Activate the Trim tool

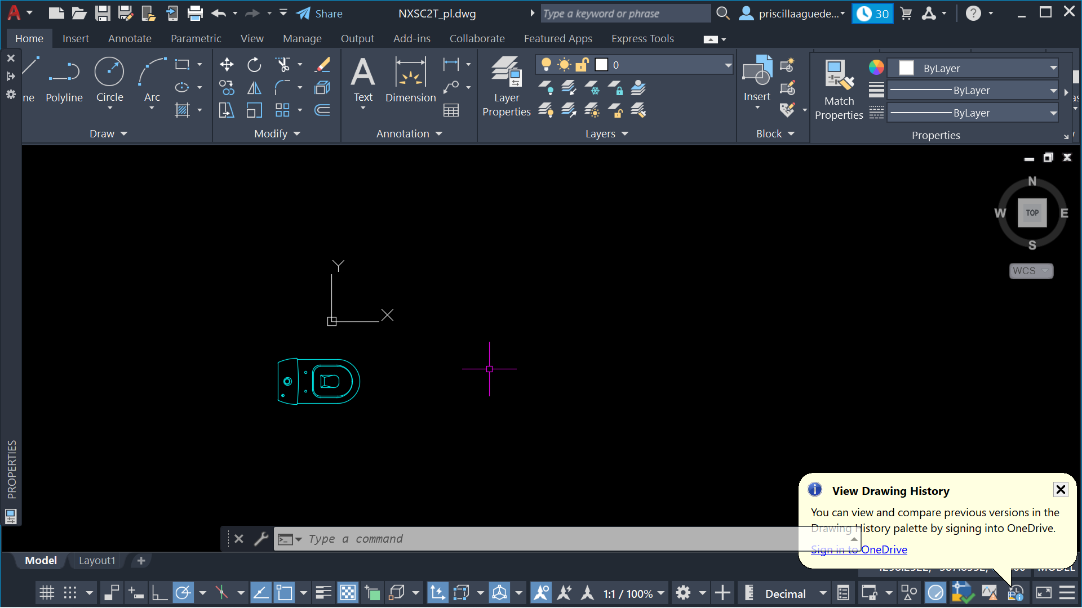pyautogui.click(x=283, y=65)
